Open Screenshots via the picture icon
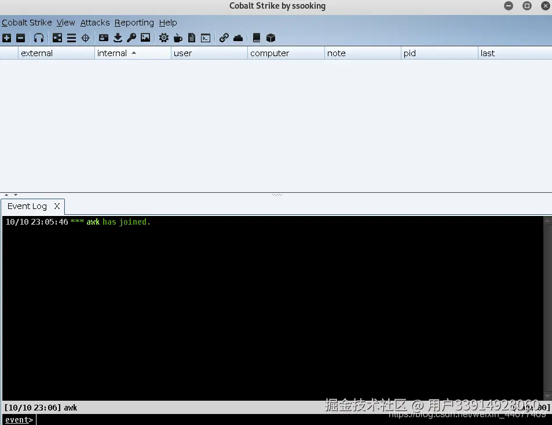552x425 pixels. [x=145, y=38]
